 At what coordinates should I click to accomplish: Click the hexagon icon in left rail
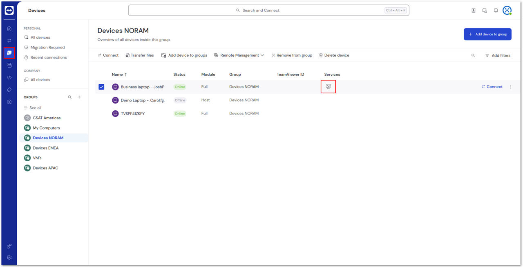[9, 102]
